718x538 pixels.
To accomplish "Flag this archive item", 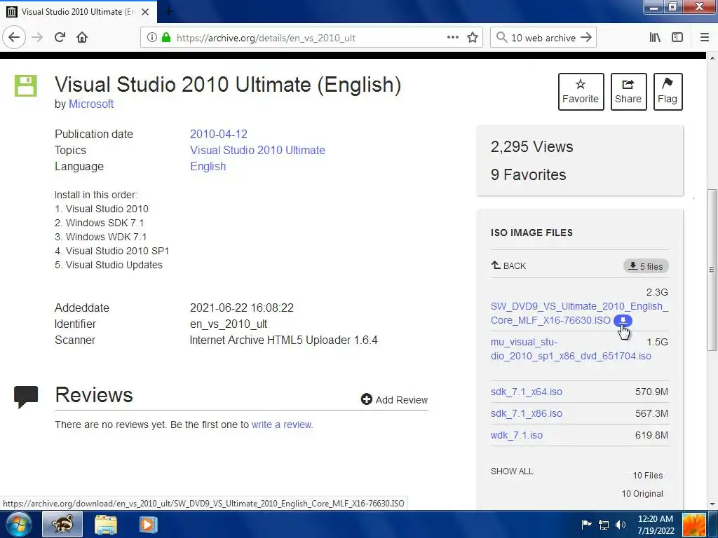I will pyautogui.click(x=668, y=92).
